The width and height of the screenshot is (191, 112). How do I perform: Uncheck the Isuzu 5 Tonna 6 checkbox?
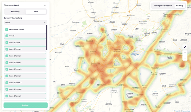(7, 76)
